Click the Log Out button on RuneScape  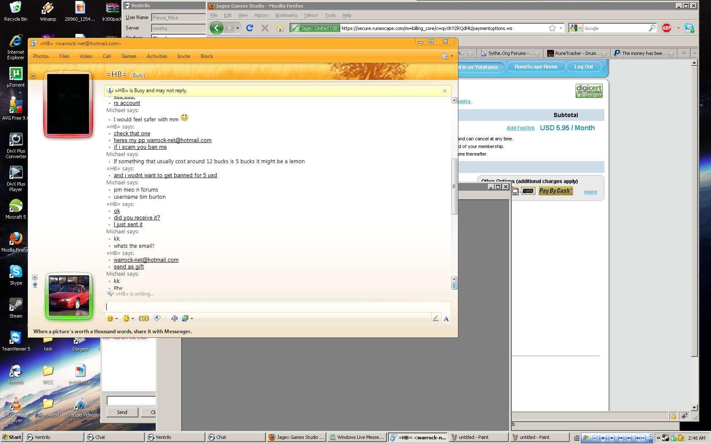click(x=583, y=67)
